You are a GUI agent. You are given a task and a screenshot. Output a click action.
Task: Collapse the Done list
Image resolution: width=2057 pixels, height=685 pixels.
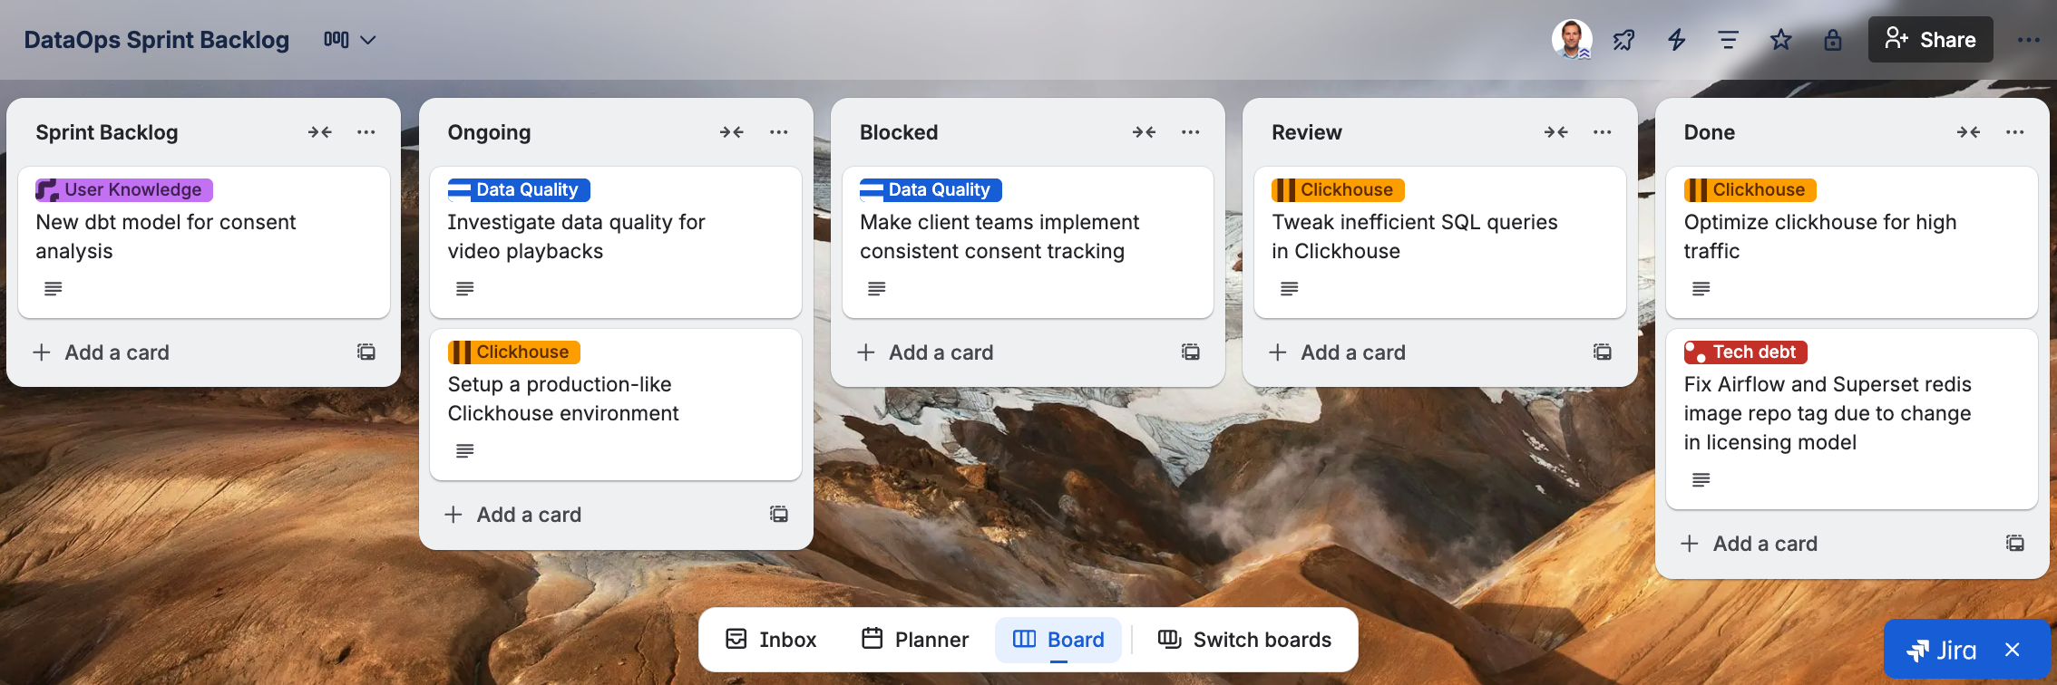(1968, 132)
